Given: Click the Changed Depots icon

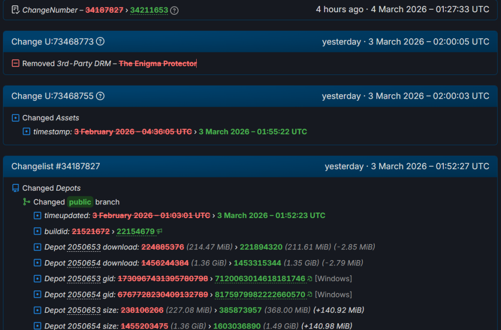Looking at the screenshot, I should (x=16, y=188).
